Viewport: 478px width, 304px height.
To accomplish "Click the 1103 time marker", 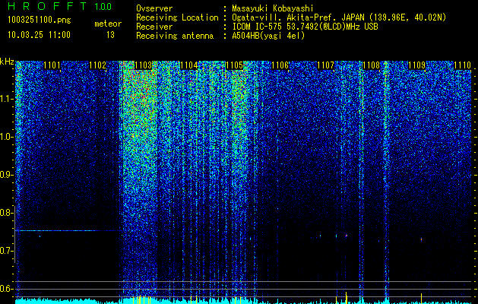I will (x=144, y=65).
